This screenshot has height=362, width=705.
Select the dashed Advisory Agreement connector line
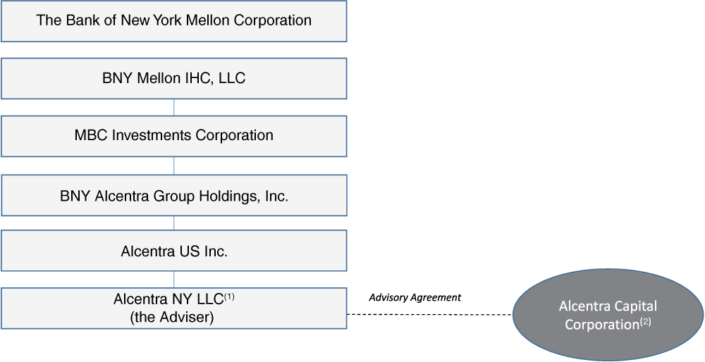coord(430,314)
